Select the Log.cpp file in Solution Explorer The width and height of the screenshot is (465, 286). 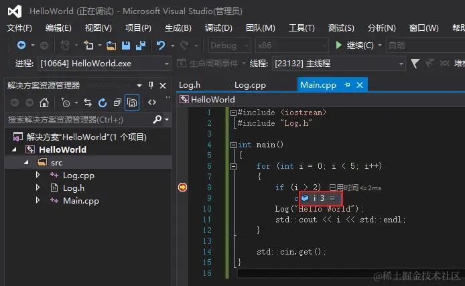coord(78,175)
